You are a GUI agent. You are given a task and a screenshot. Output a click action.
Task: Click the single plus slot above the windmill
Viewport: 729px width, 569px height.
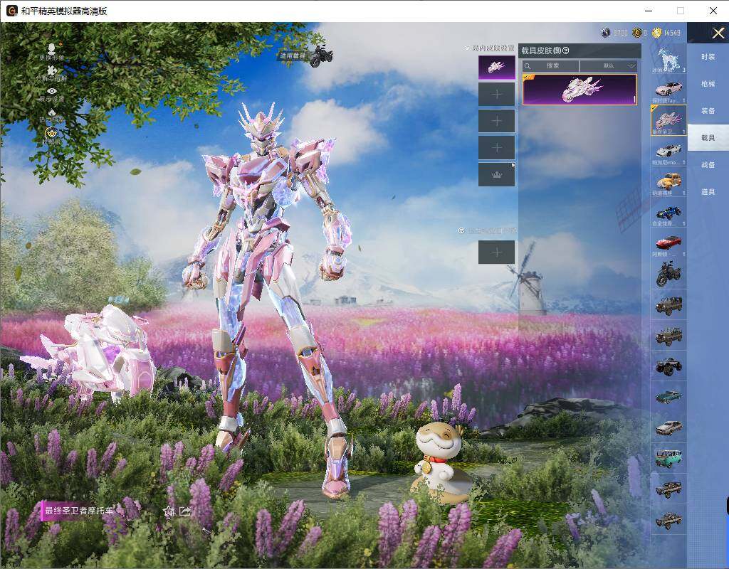pos(496,252)
